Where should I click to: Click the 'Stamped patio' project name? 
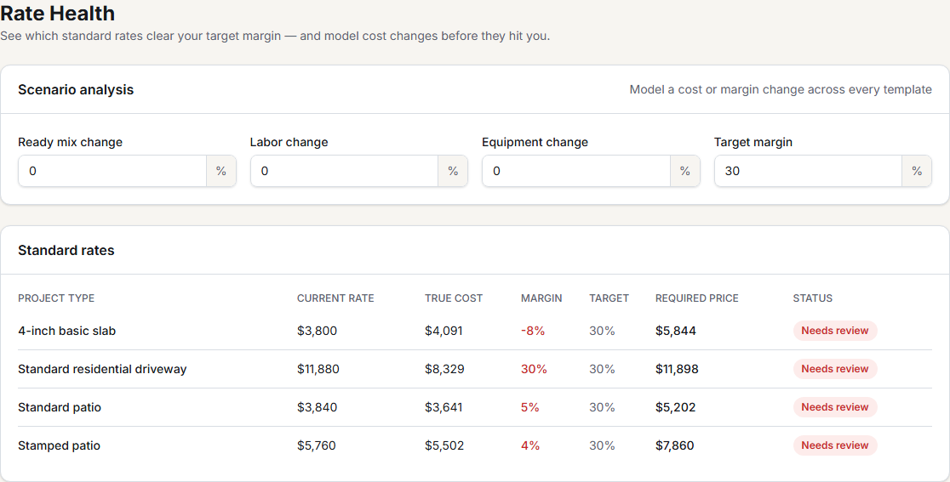[60, 445]
